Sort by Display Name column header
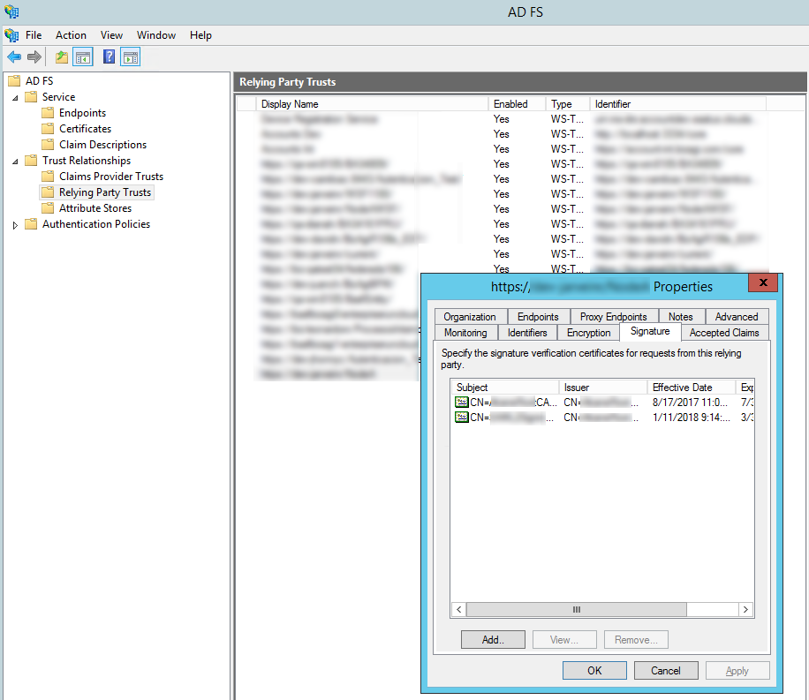The height and width of the screenshot is (700, 809). click(372, 104)
